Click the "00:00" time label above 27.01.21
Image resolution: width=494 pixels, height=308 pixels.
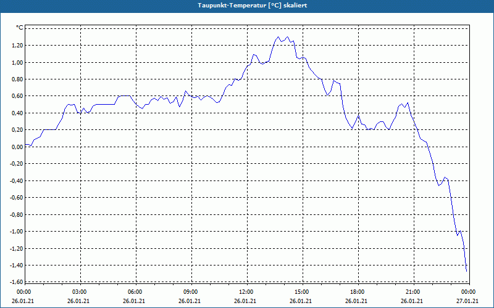coord(469,292)
